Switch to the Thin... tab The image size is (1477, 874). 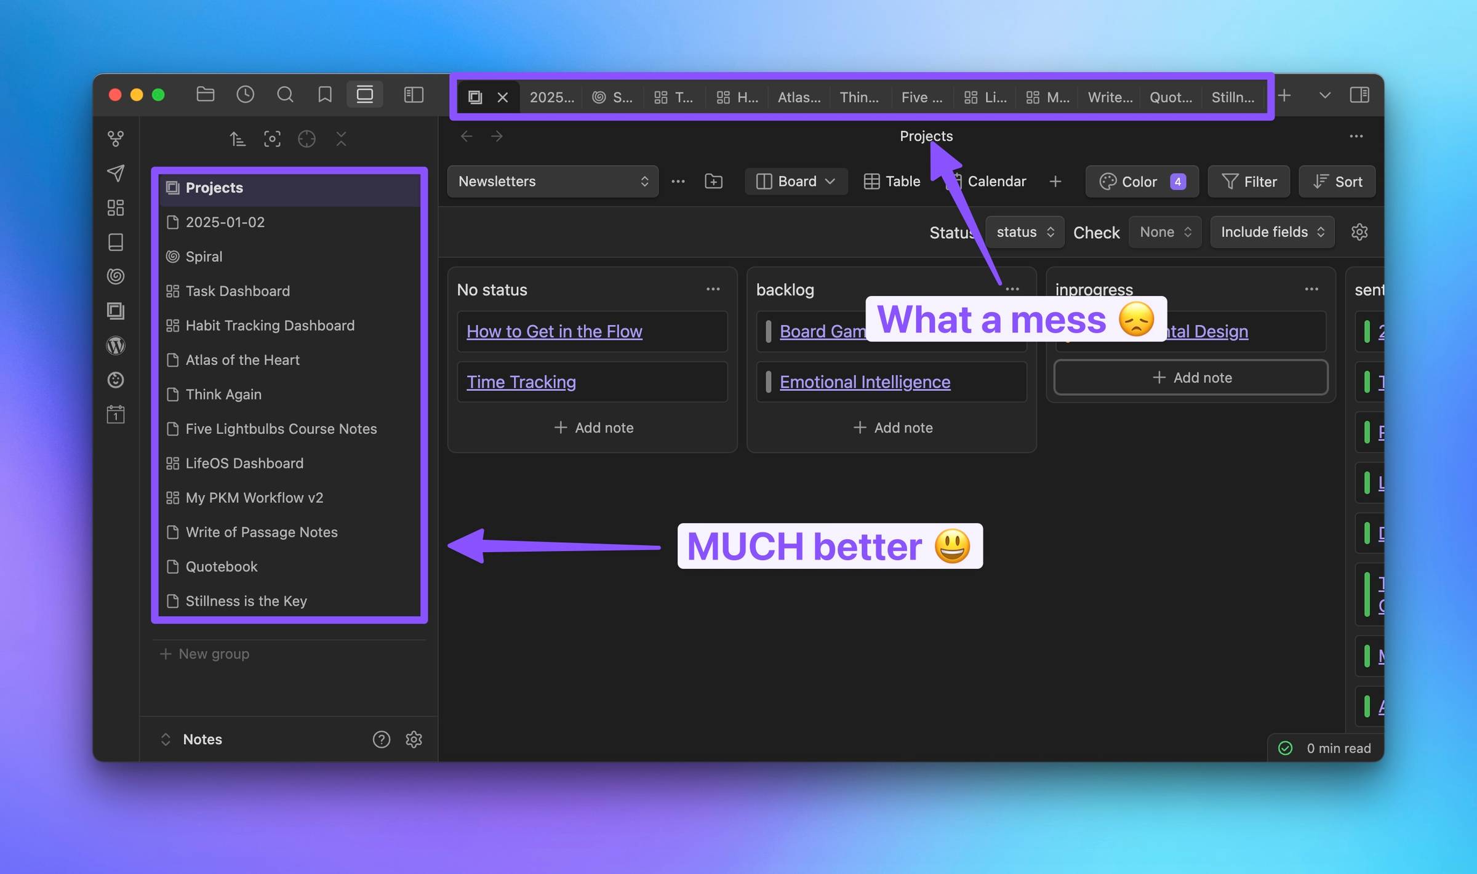coord(860,97)
